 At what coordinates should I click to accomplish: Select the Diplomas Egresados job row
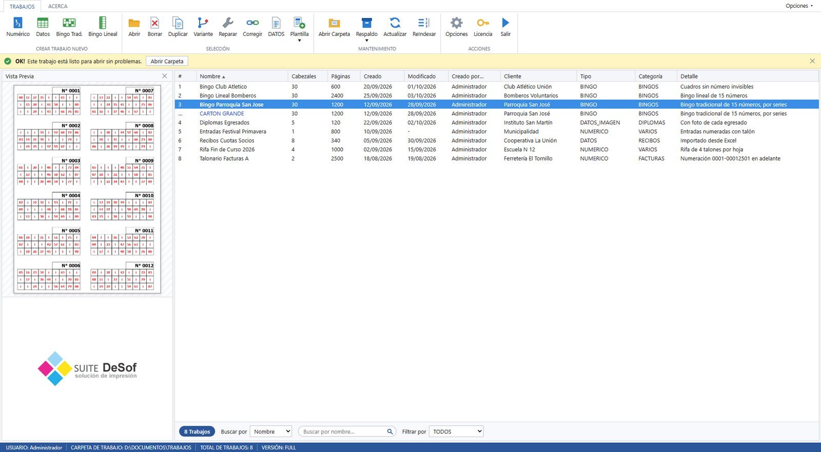coord(497,123)
